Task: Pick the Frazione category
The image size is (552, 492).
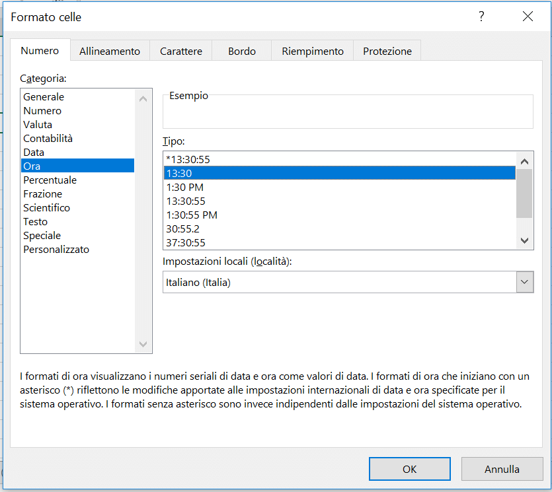Action: coord(78,193)
